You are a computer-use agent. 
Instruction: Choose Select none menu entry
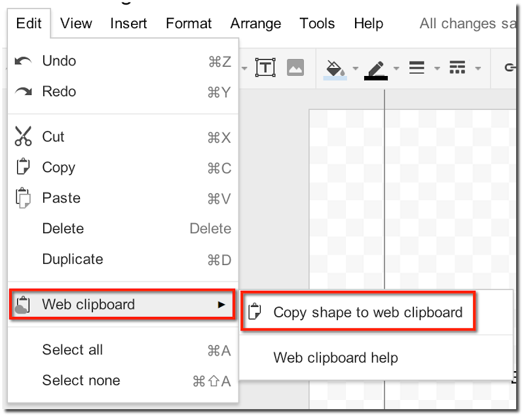click(x=123, y=380)
